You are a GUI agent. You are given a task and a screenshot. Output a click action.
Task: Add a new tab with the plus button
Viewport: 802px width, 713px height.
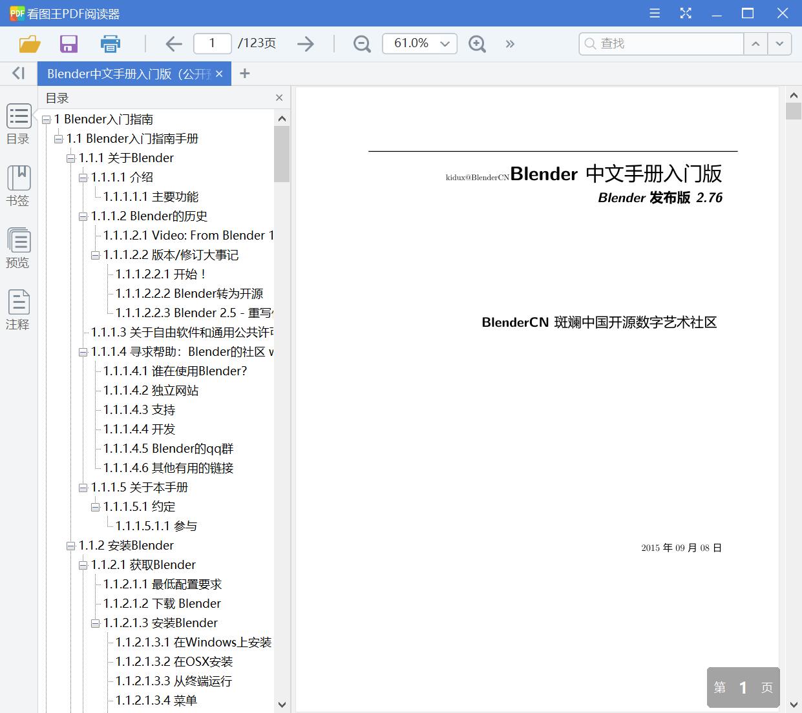[x=244, y=74]
